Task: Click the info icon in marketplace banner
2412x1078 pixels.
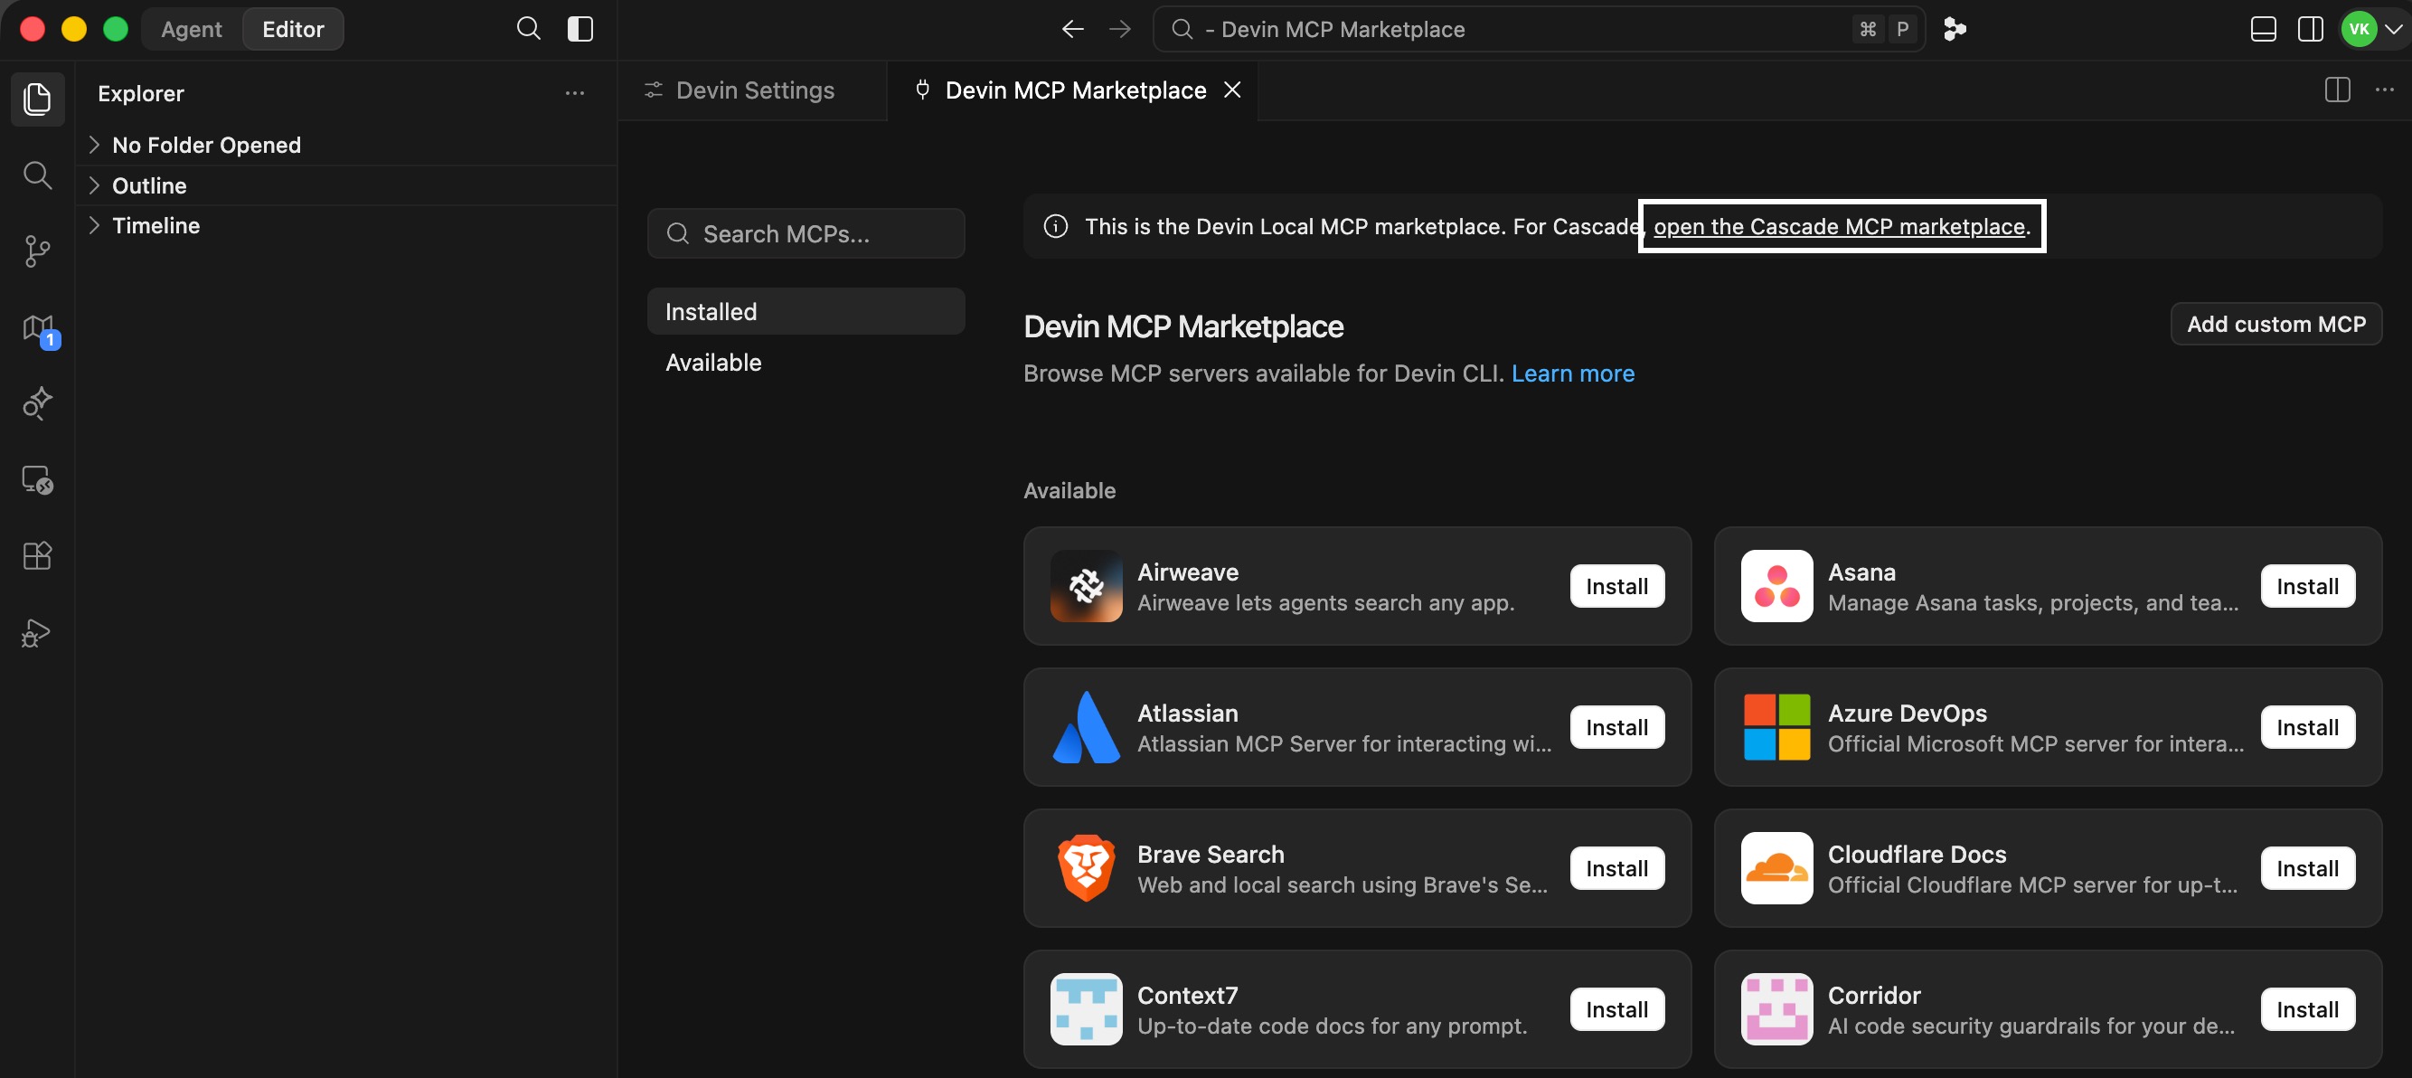Action: [x=1055, y=227]
